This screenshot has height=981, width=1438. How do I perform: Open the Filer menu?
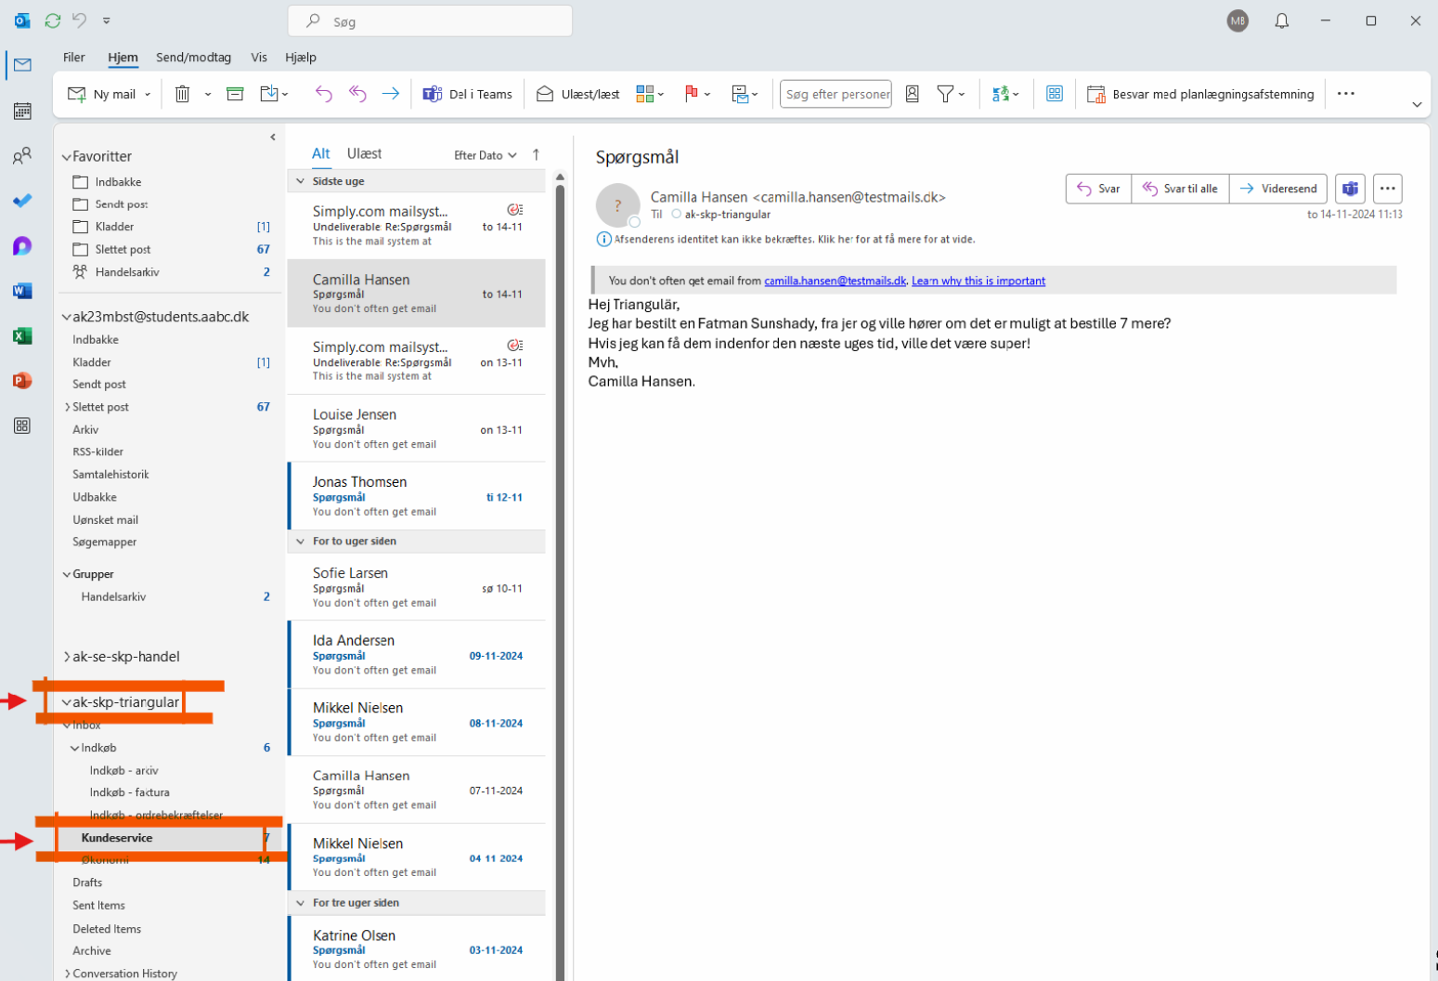tap(73, 58)
